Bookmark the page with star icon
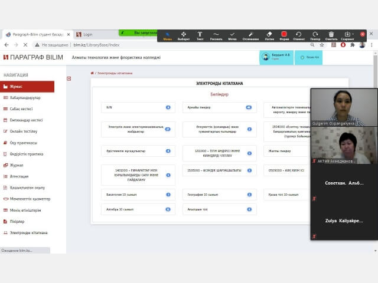The height and width of the screenshot is (283, 378). click(x=322, y=45)
